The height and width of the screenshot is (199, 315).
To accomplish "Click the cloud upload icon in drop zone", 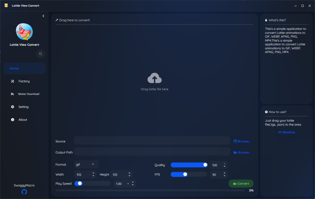I will (x=155, y=78).
